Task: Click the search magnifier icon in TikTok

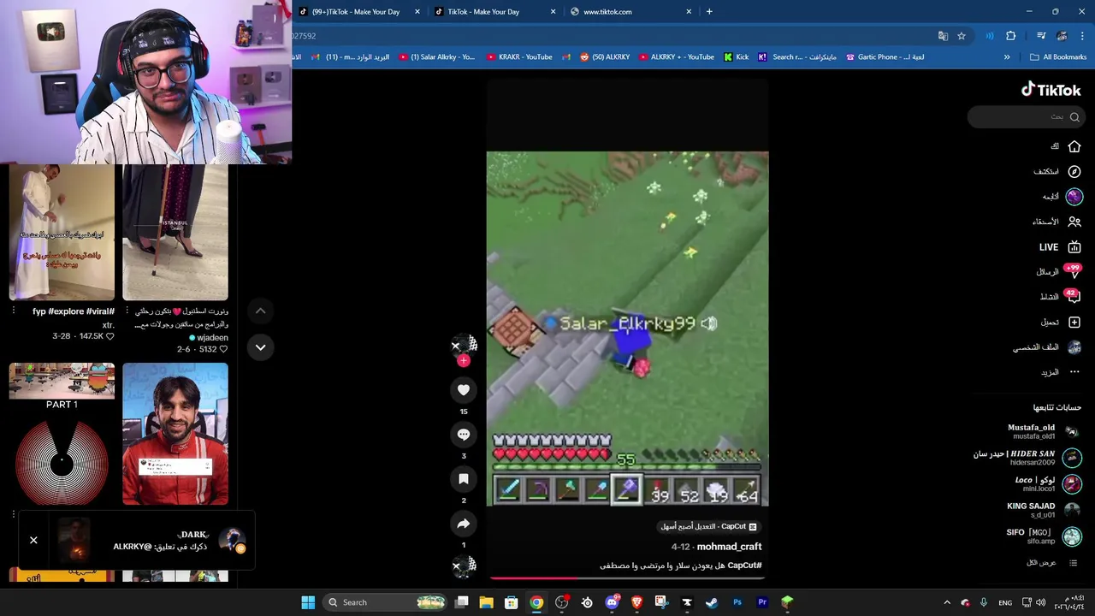Action: point(1074,117)
